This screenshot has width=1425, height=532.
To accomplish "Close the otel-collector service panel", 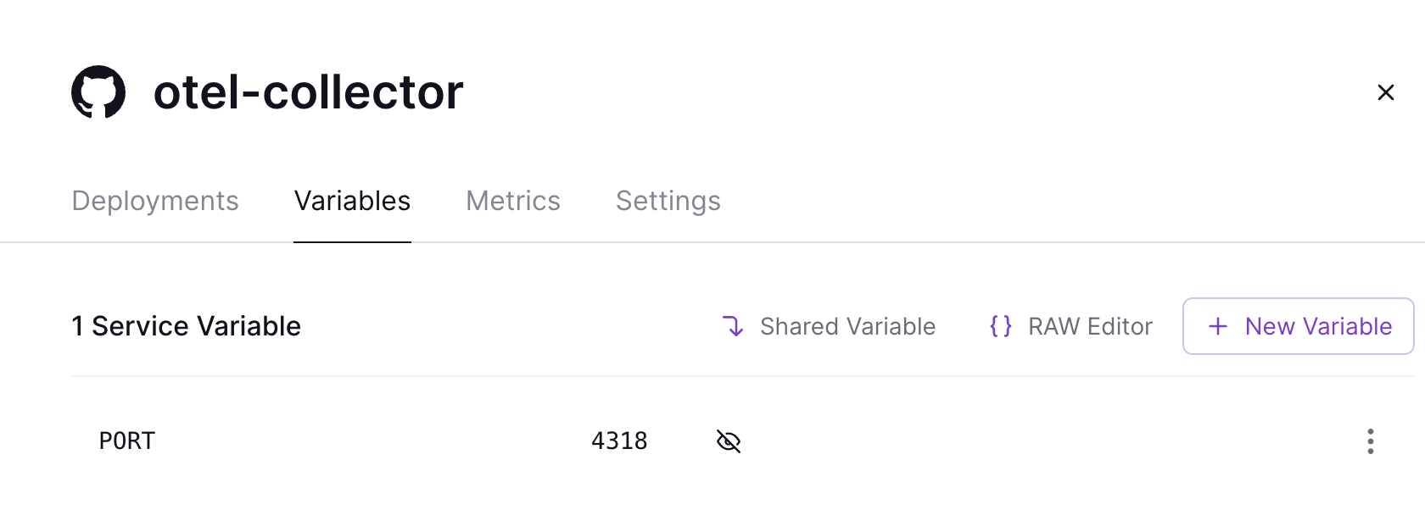I will click(x=1385, y=92).
